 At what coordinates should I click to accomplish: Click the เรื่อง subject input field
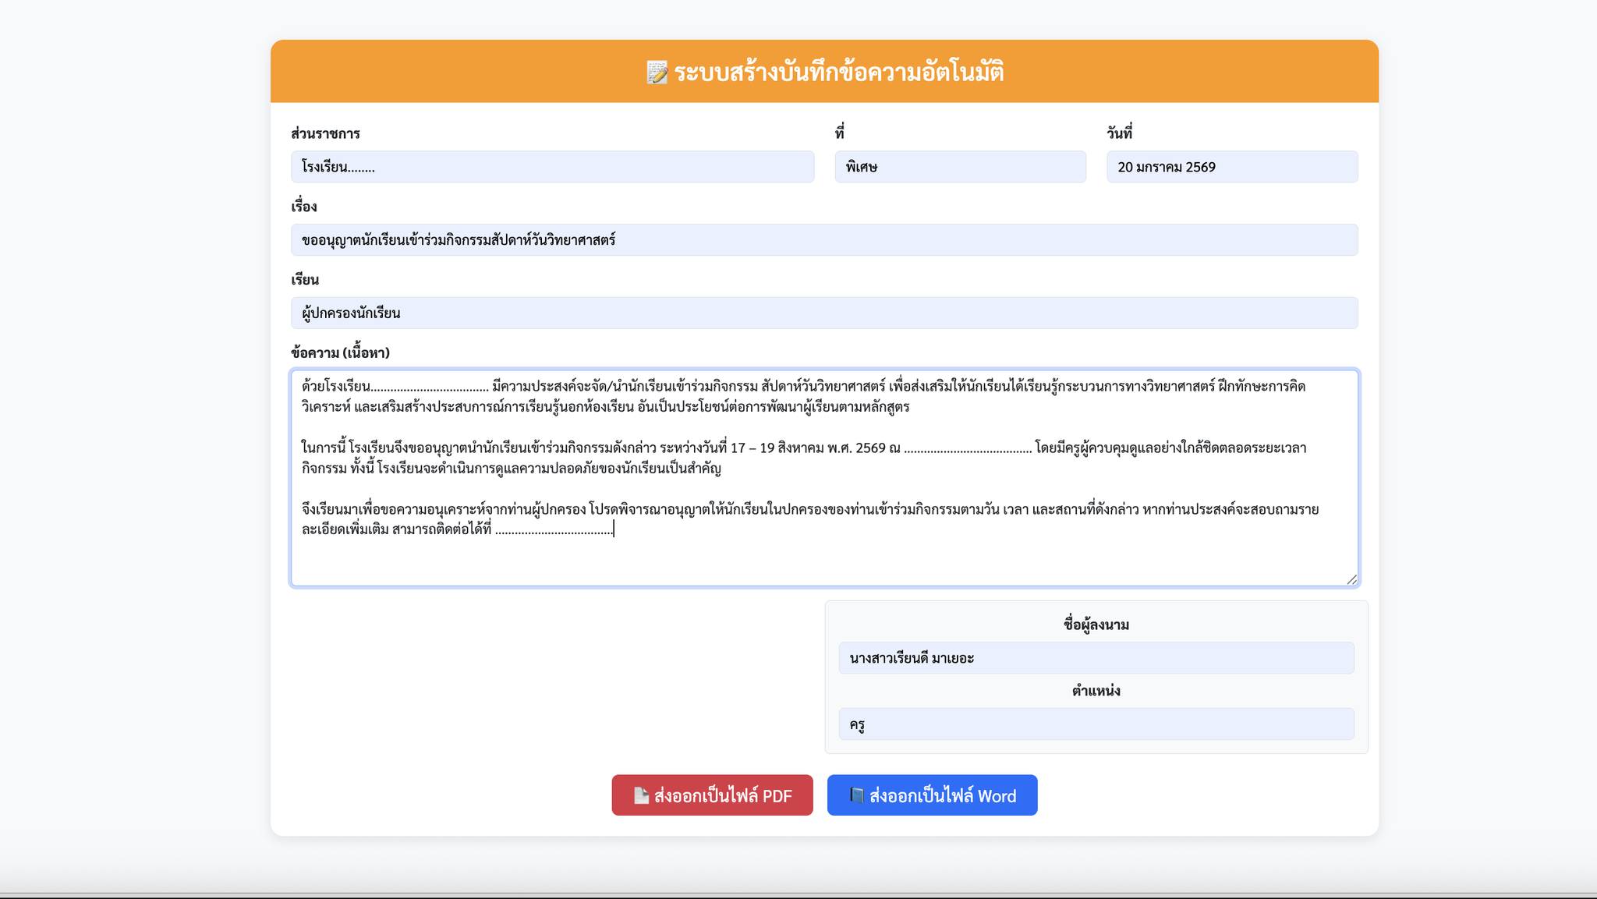click(824, 239)
